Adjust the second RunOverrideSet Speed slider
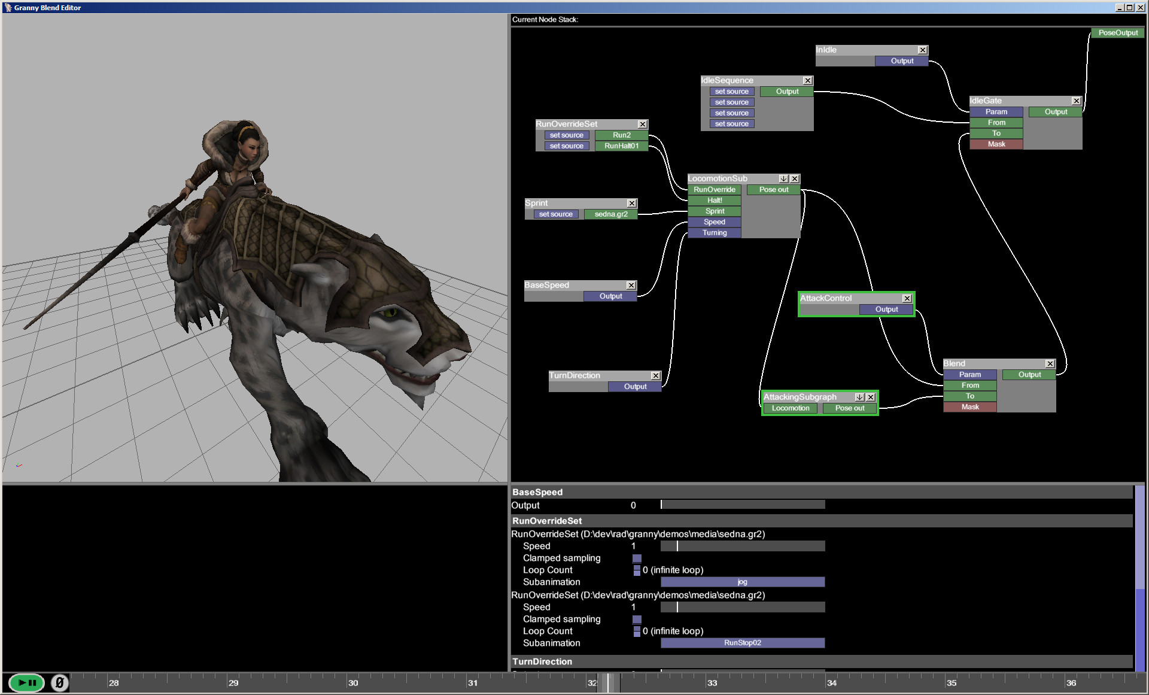1149x695 pixels. click(x=743, y=607)
